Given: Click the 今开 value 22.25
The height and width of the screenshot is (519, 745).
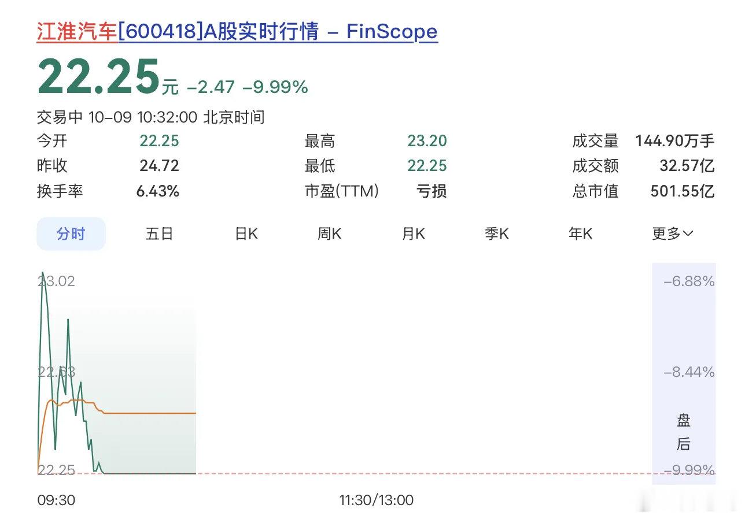Looking at the screenshot, I should (159, 141).
